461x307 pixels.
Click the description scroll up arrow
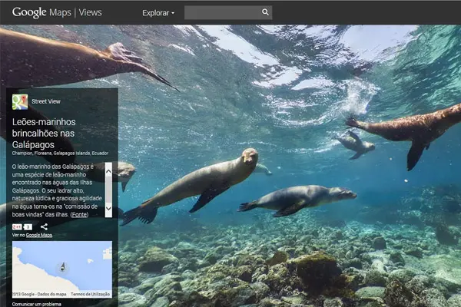point(108,172)
